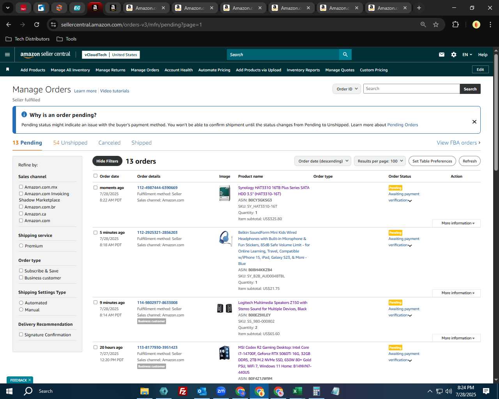This screenshot has width=499, height=399.
Task: Open the settings gear icon
Action: click(454, 55)
